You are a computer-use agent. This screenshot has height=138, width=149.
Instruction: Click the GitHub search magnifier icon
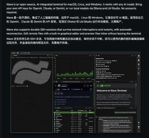click(x=85, y=86)
